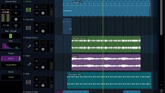
Task: Open Xtra Hats MIDI grid icon
Action: click(x=29, y=28)
